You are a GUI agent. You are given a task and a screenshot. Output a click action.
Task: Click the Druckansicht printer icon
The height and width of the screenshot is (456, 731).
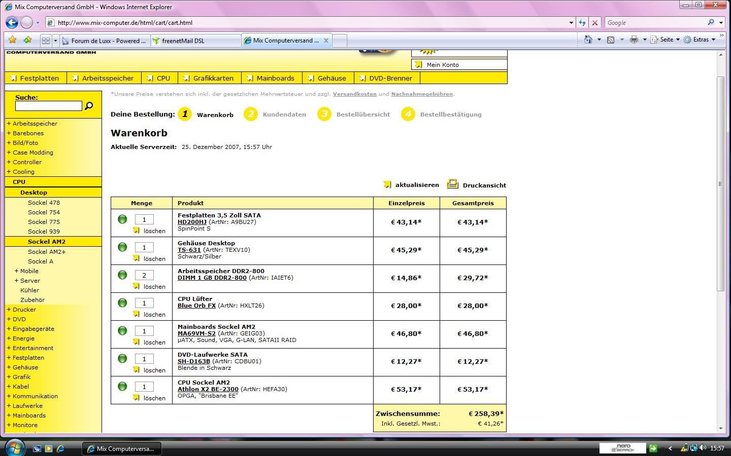coord(452,184)
